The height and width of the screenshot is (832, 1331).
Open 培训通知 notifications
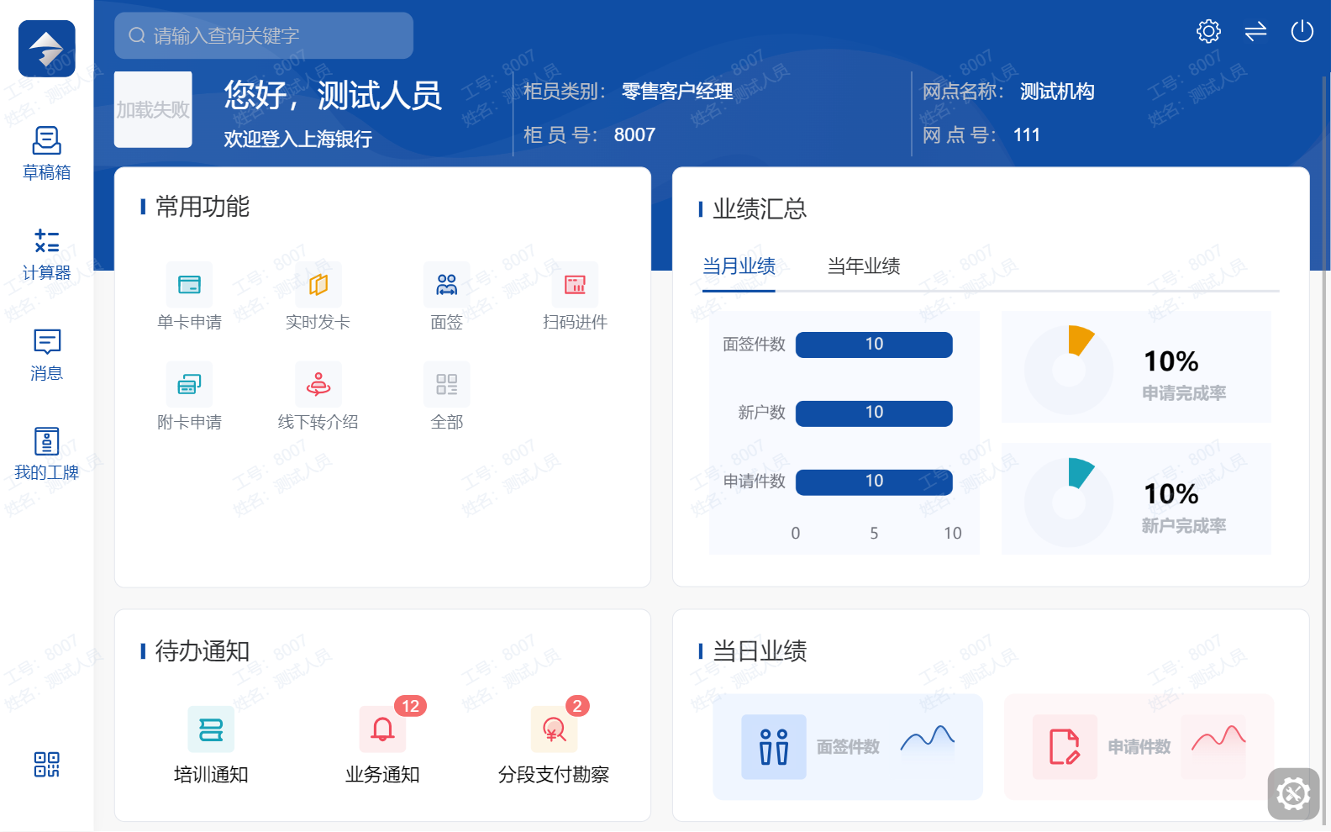point(211,745)
